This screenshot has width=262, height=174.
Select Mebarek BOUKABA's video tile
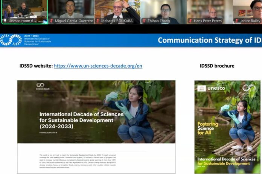(117, 12)
